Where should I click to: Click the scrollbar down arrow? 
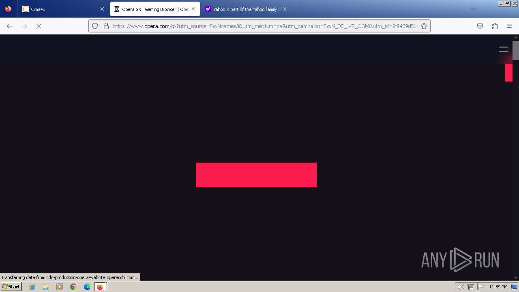point(516,277)
